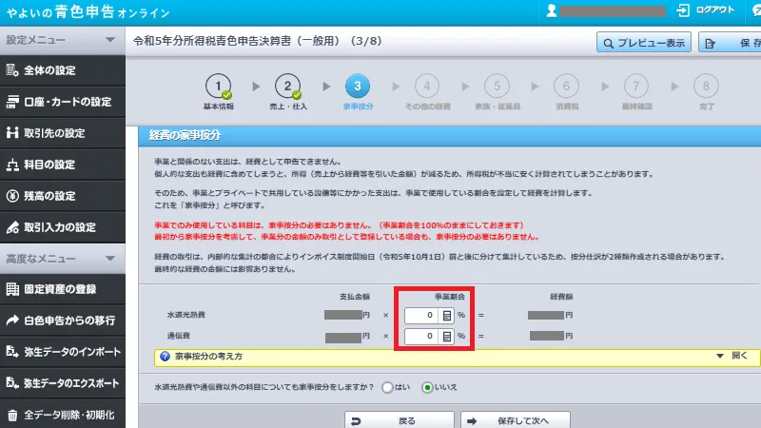The width and height of the screenshot is (761, 428).
Task: Click the ログアウト door icon
Action: [683, 10]
